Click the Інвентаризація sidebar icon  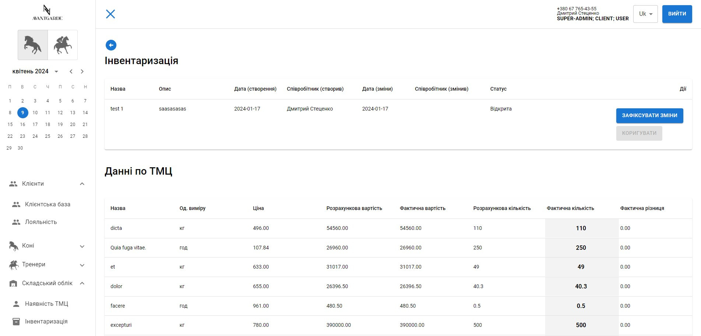16,322
